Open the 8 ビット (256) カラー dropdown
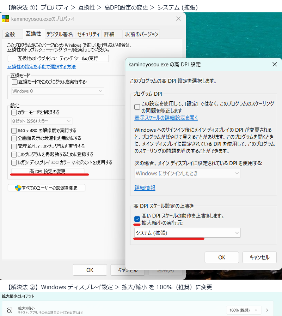 coord(42,121)
